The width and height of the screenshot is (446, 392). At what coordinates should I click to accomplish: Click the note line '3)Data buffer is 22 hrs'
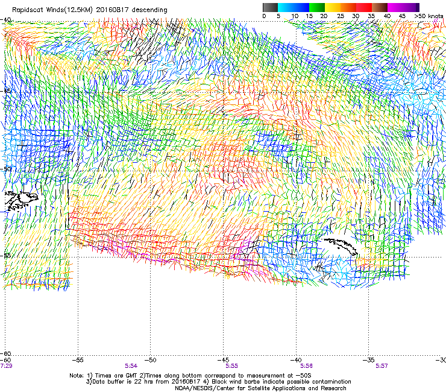pos(218,382)
